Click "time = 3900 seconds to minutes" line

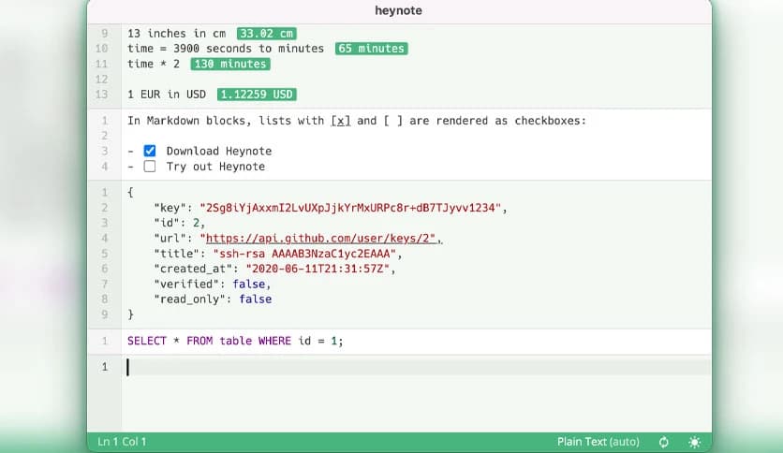[x=226, y=49]
